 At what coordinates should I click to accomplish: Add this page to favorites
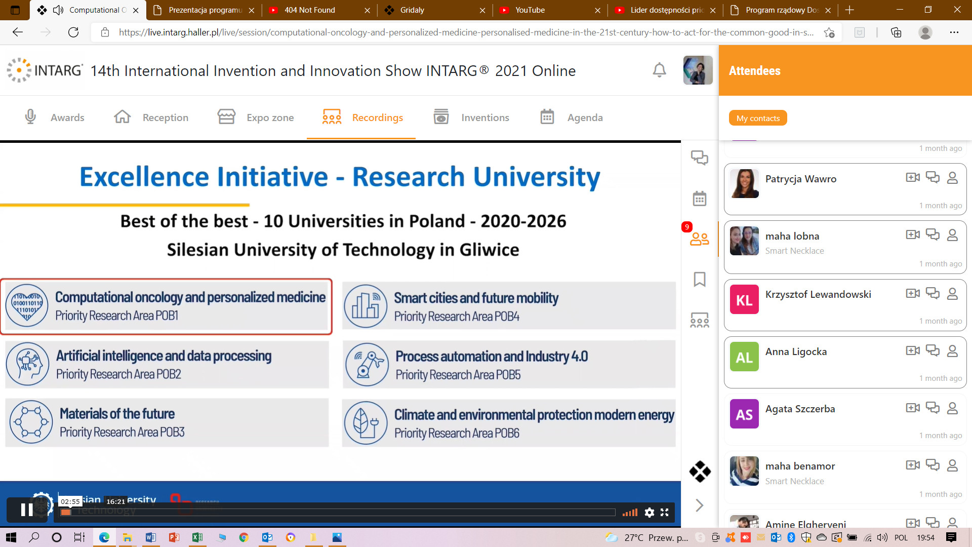(829, 32)
